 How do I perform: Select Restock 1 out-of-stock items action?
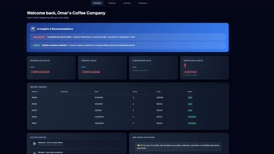(x=77, y=144)
